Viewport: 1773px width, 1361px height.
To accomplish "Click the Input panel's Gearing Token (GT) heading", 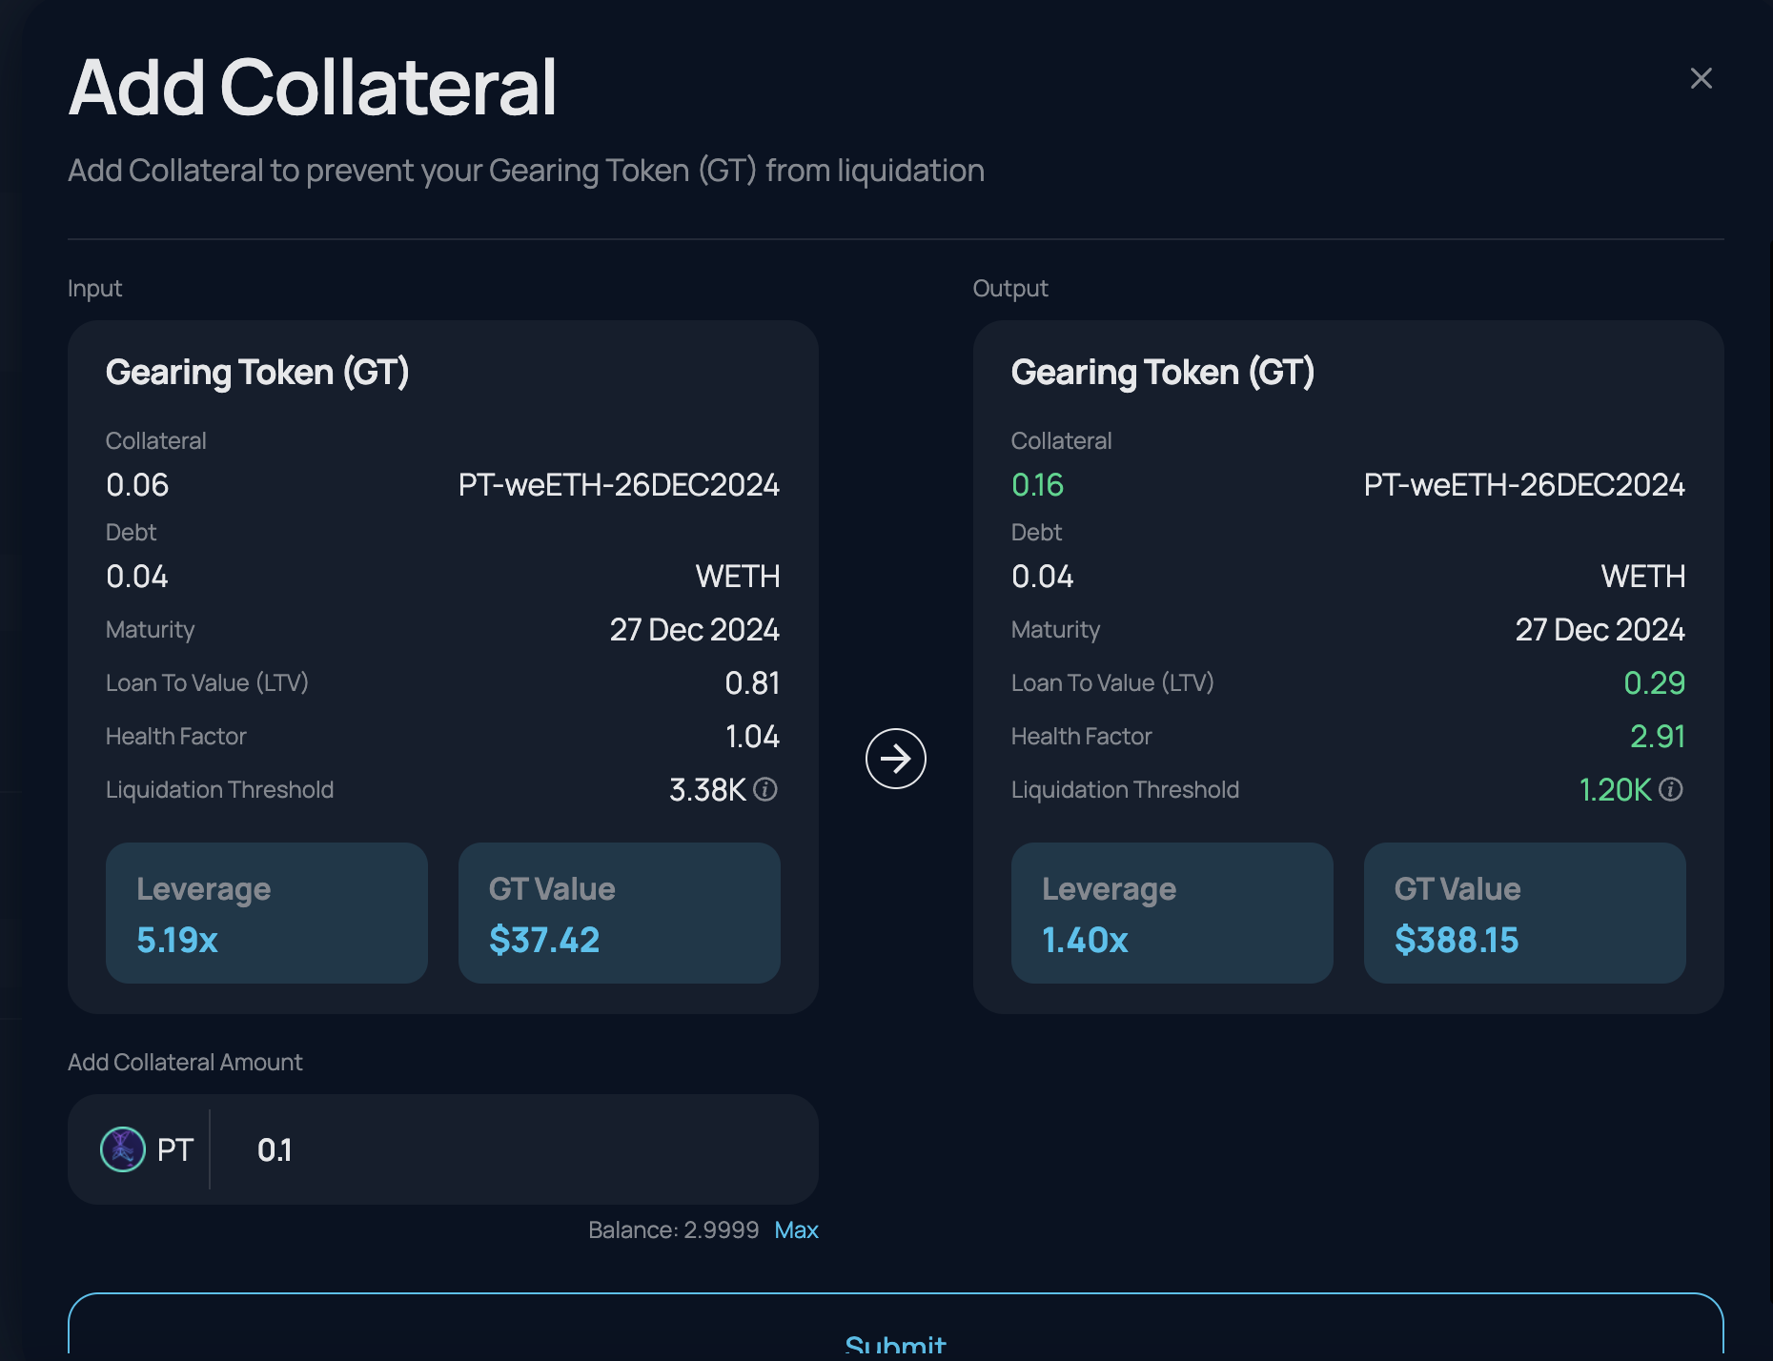I will (257, 373).
